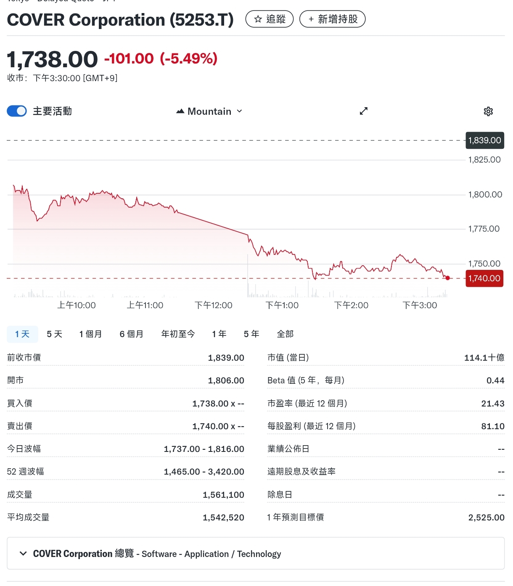Image resolution: width=513 pixels, height=586 pixels.
Task: Click the 1,839.00 previous close label
Action: [x=484, y=140]
